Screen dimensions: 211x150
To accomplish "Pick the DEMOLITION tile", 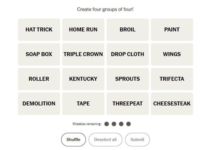I will (39, 104).
